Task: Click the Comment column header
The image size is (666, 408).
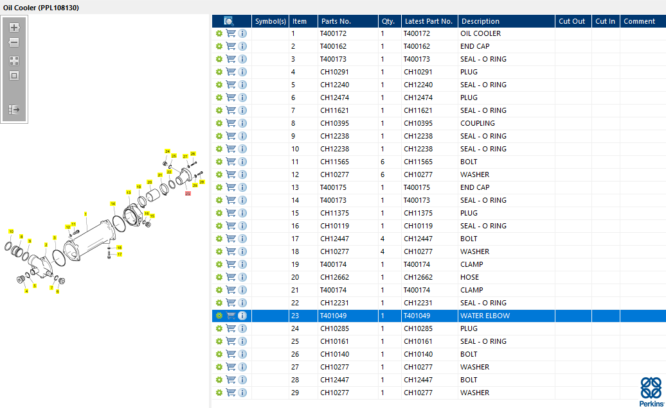Action: tap(643, 21)
